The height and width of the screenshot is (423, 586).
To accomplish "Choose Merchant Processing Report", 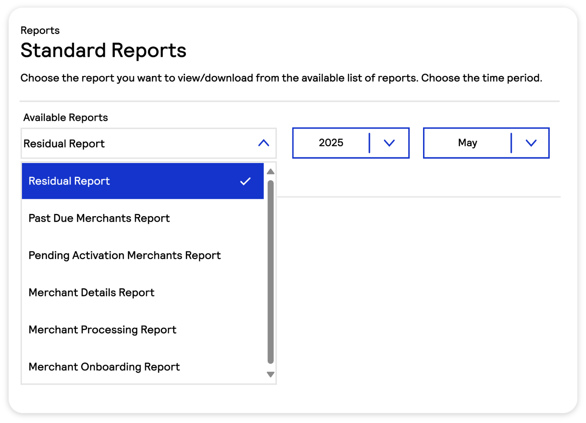I will click(143, 330).
